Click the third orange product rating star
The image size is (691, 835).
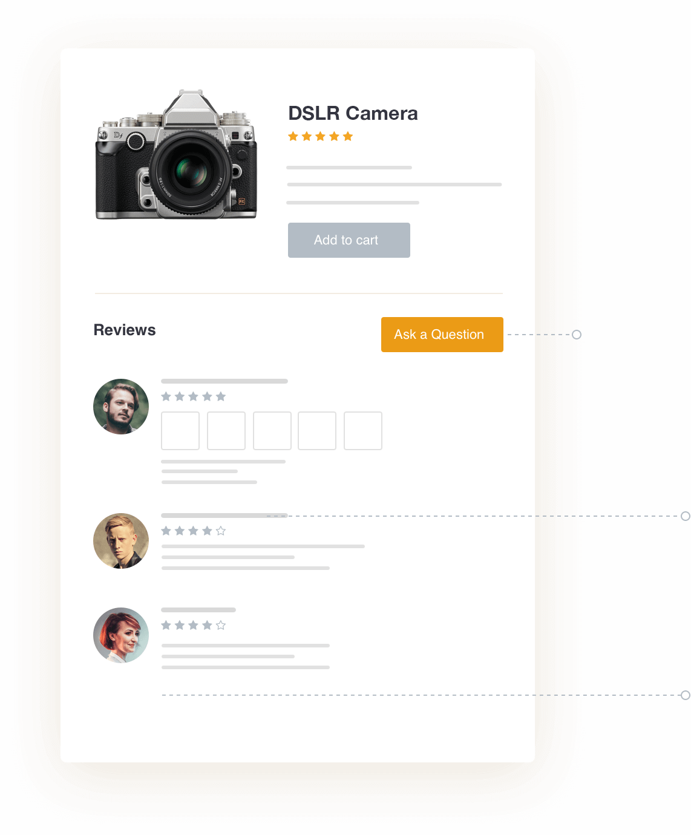[x=321, y=136]
